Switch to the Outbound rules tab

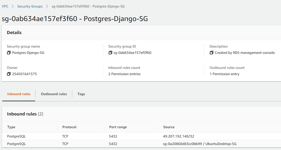coord(54,94)
